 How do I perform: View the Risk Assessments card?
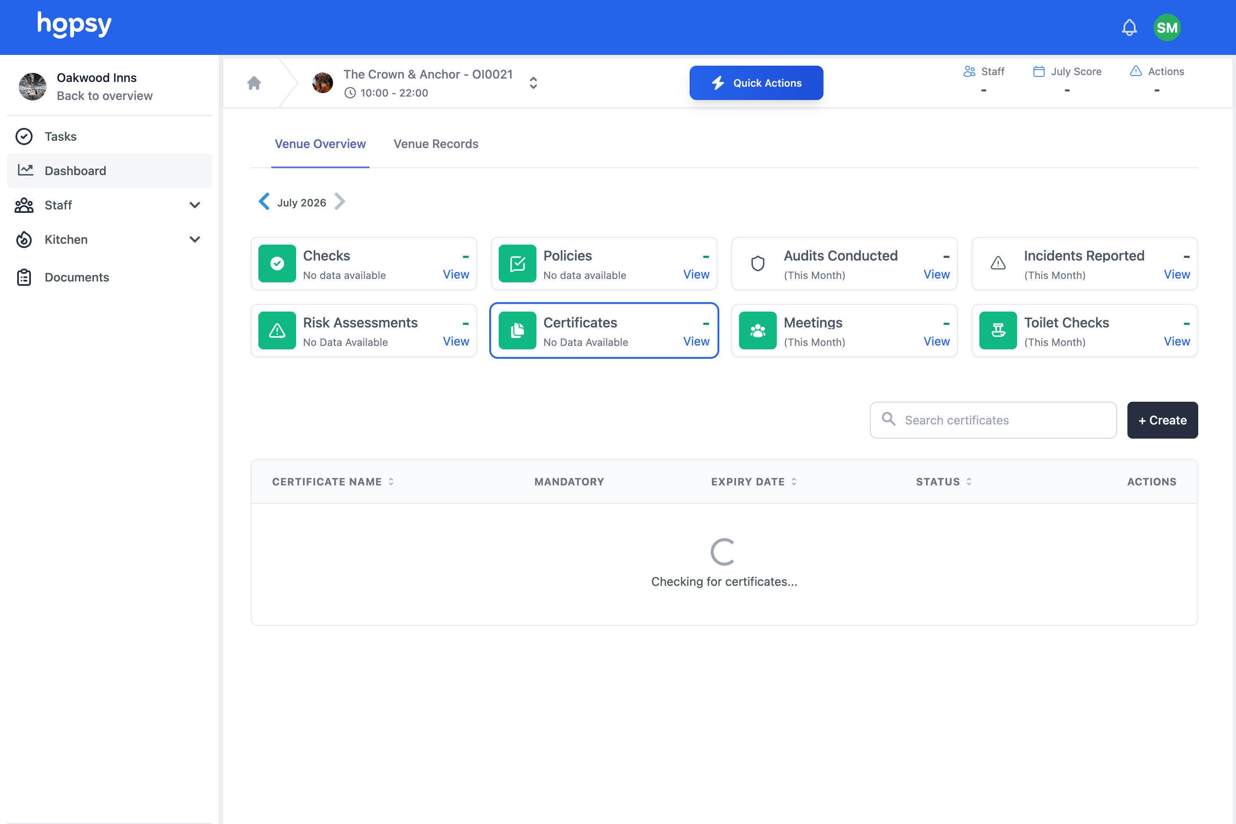(x=456, y=341)
